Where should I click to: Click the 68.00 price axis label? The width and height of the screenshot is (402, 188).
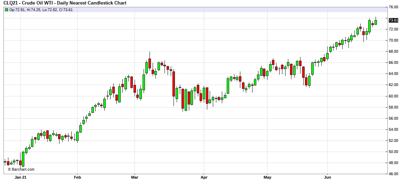pos(394,52)
